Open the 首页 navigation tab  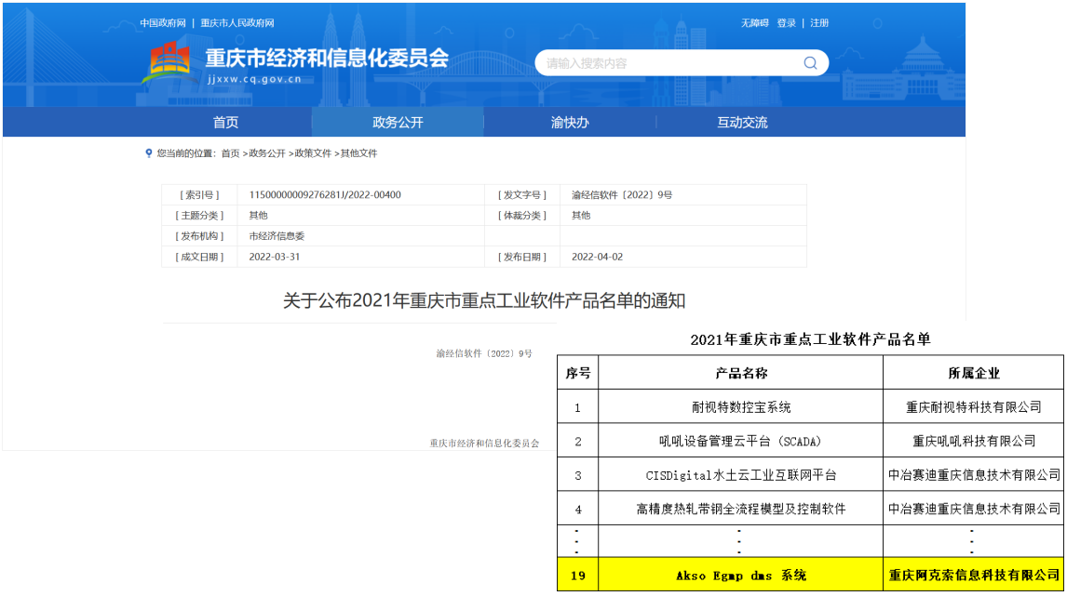(x=225, y=123)
